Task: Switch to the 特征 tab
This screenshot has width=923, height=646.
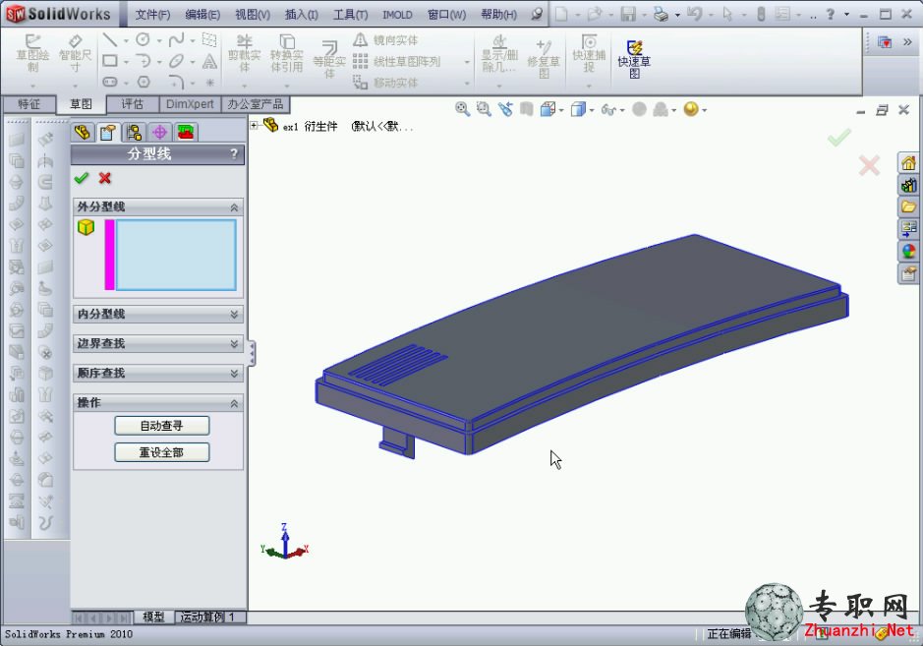Action: pyautogui.click(x=29, y=104)
